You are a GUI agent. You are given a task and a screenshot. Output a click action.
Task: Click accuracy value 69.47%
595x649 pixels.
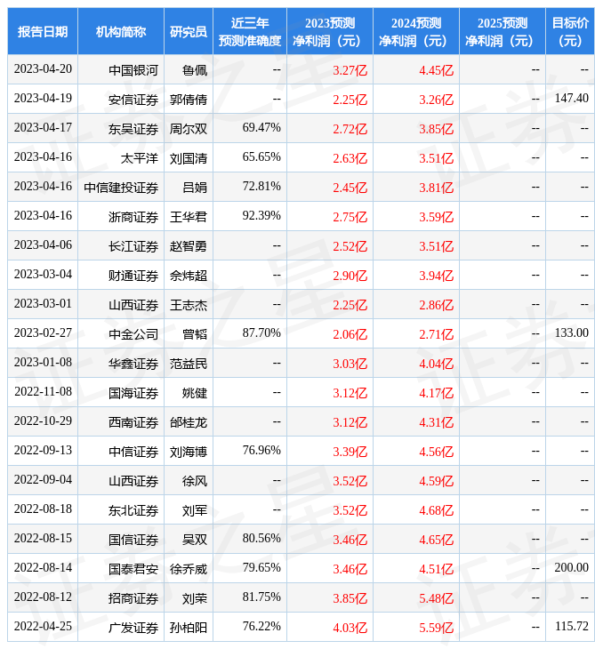(261, 127)
